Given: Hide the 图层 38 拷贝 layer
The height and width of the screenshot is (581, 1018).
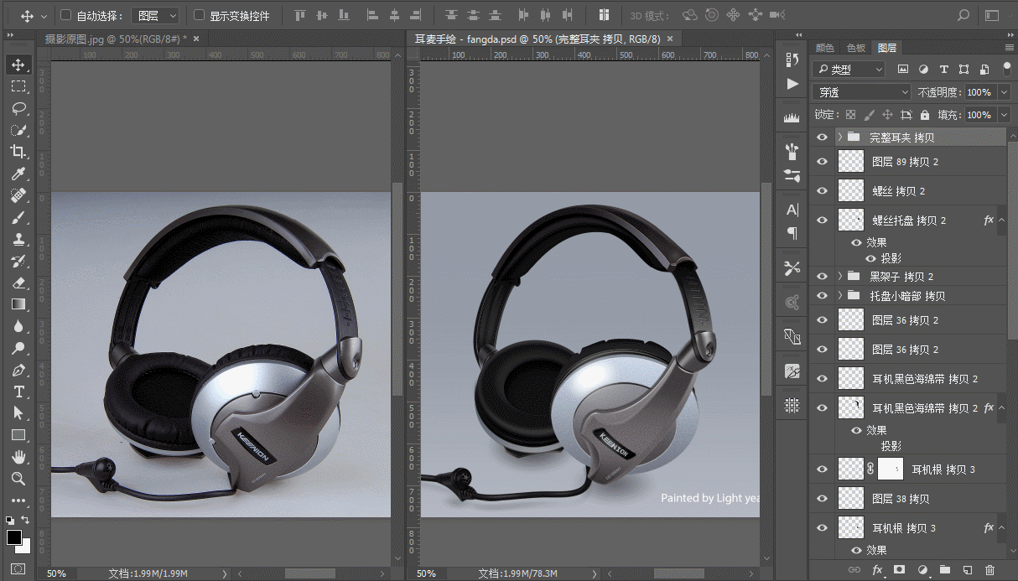Looking at the screenshot, I should coord(822,498).
